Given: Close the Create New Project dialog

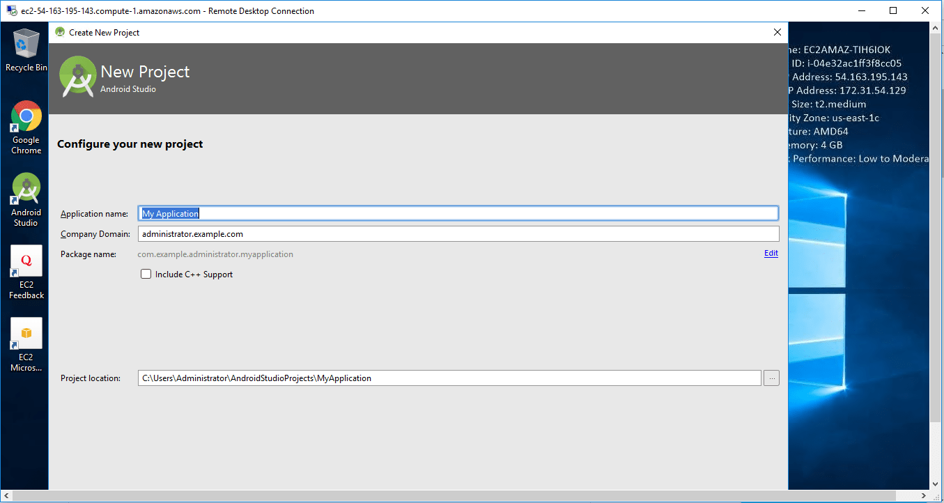Looking at the screenshot, I should click(x=777, y=32).
